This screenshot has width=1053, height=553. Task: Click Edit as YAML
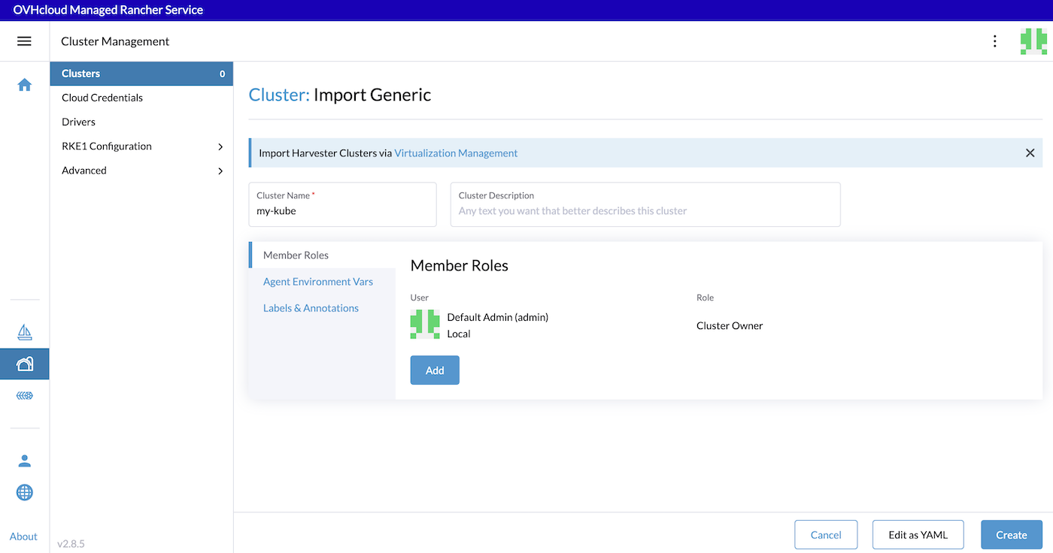click(918, 534)
